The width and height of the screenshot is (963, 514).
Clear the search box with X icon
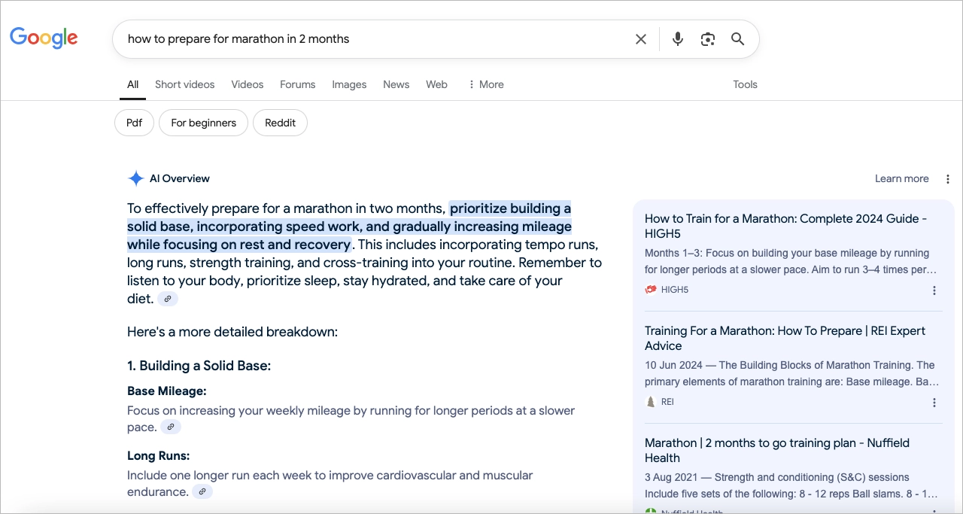tap(641, 39)
